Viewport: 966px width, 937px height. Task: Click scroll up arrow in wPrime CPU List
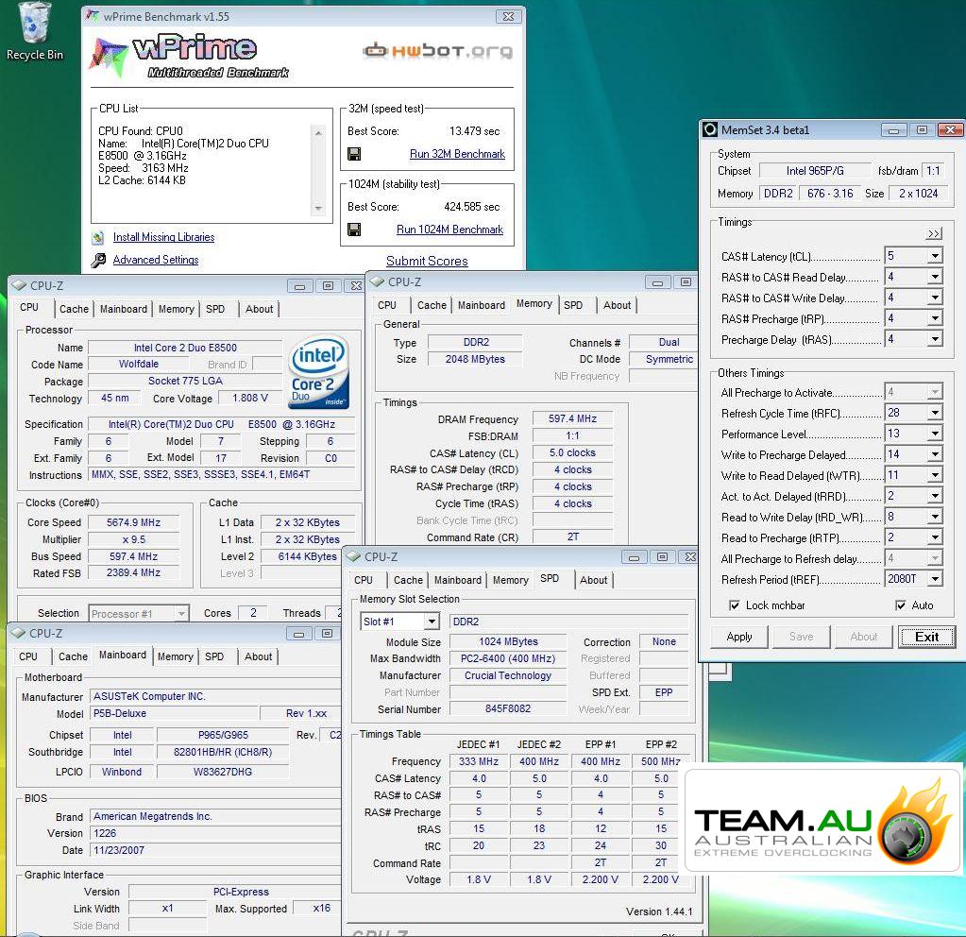318,132
